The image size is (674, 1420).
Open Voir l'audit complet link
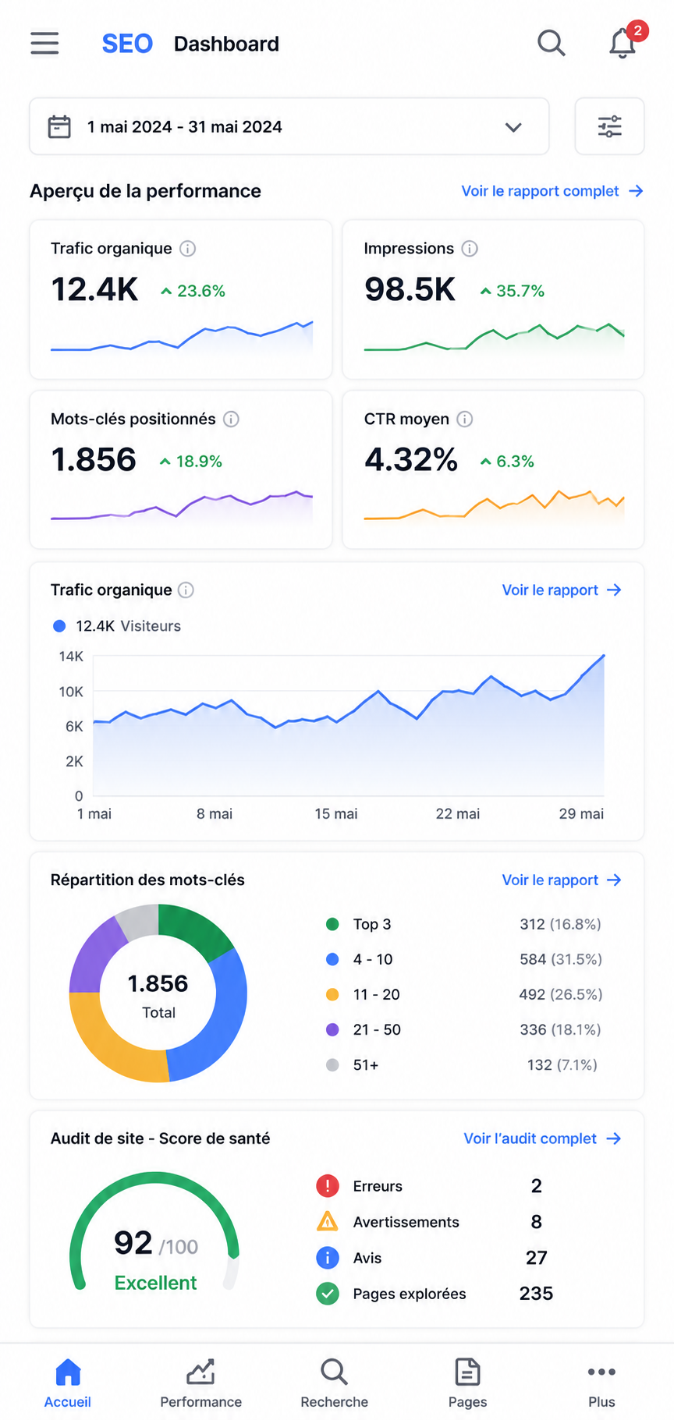[543, 1138]
